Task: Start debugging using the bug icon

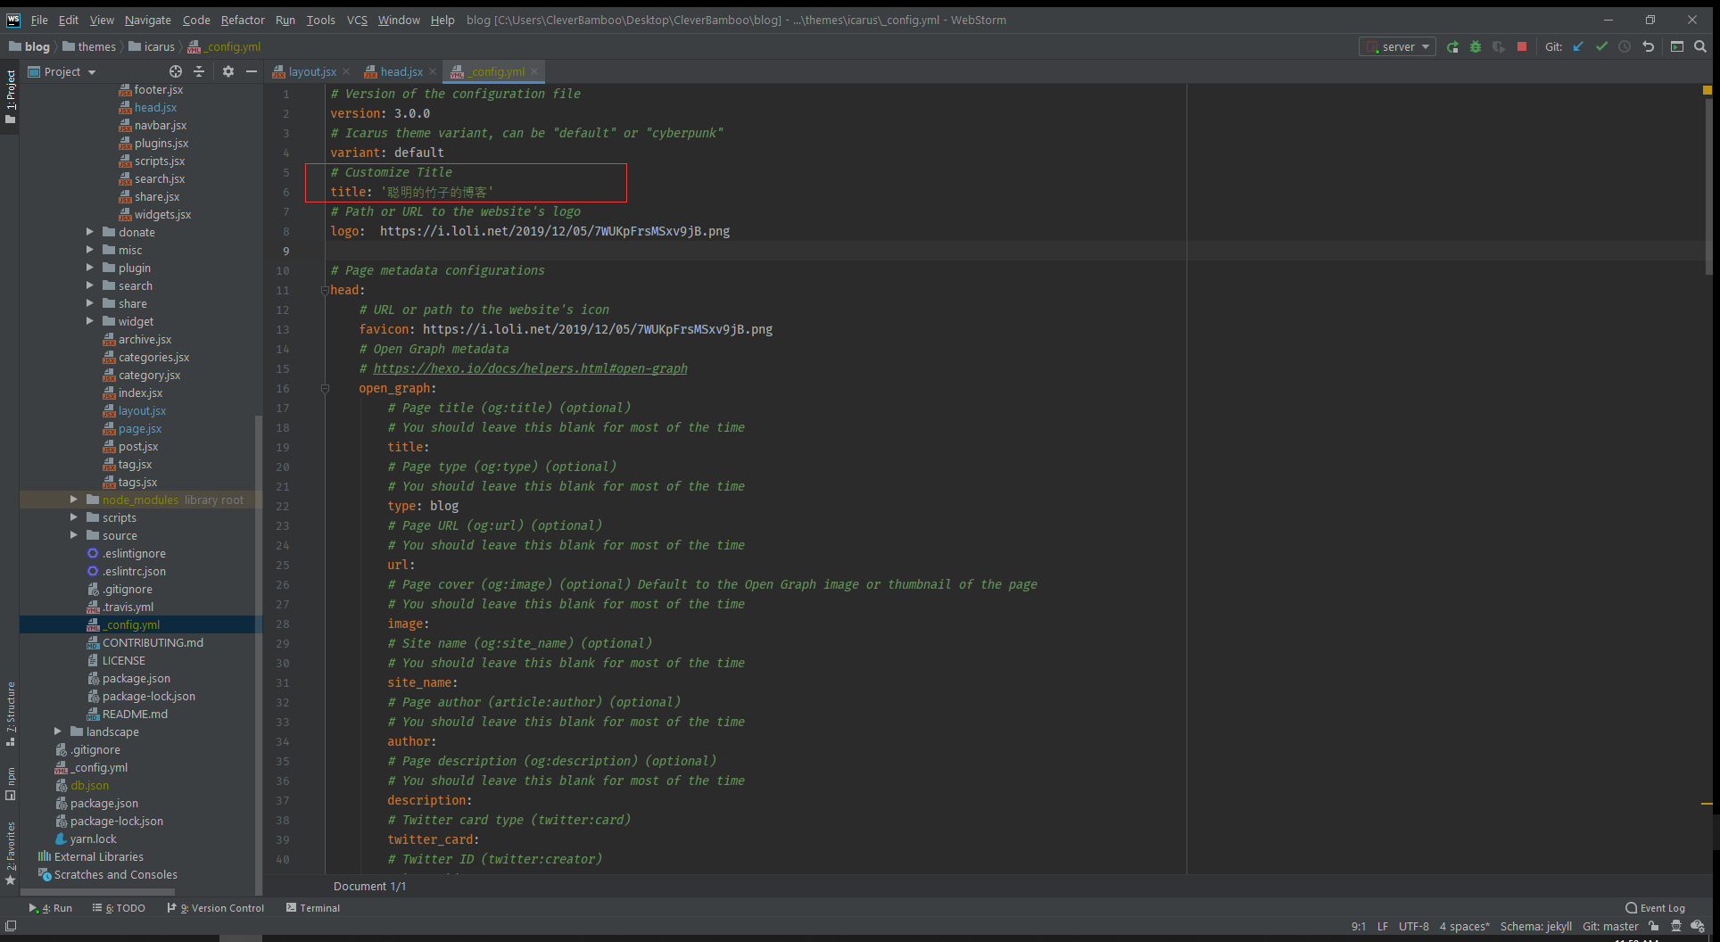Action: (x=1476, y=46)
